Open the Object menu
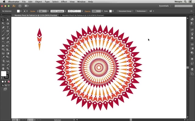This screenshot has height=121, width=195. click(39, 2)
